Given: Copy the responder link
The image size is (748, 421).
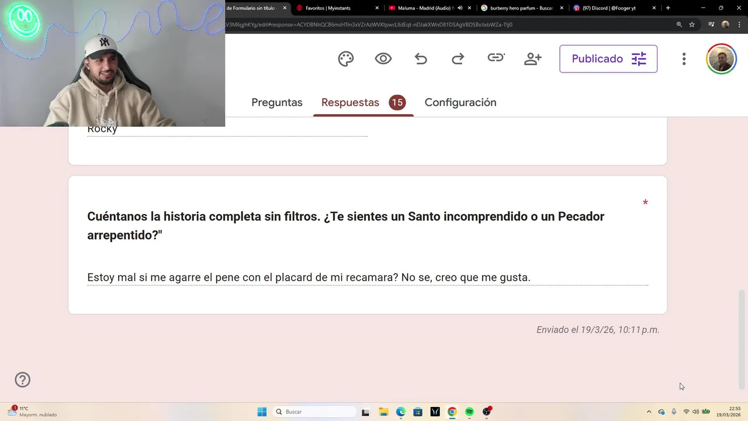Looking at the screenshot, I should tap(496, 57).
